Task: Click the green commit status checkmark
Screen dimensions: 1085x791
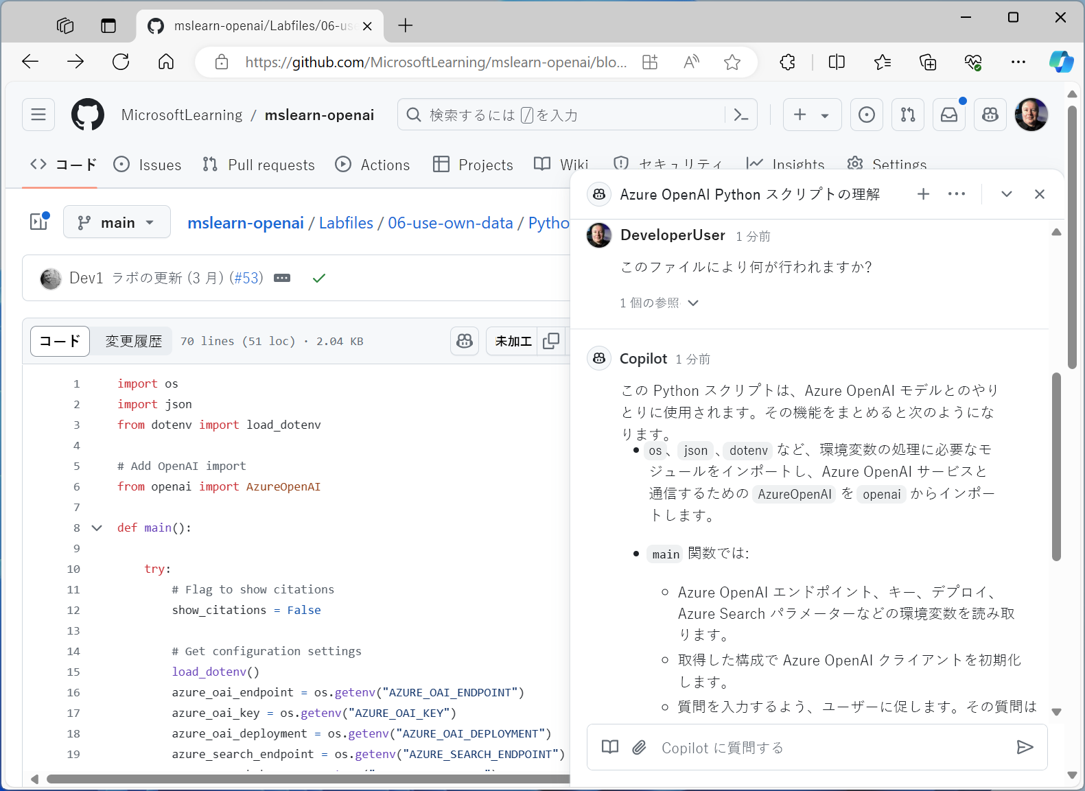Action: click(x=319, y=278)
